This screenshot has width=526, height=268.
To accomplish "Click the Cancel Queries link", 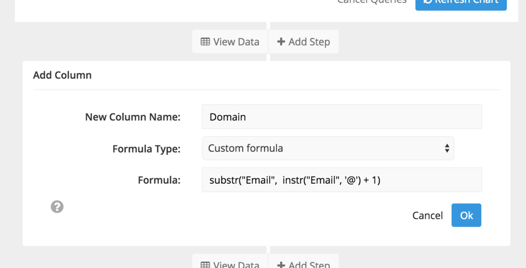I will 372,2.
